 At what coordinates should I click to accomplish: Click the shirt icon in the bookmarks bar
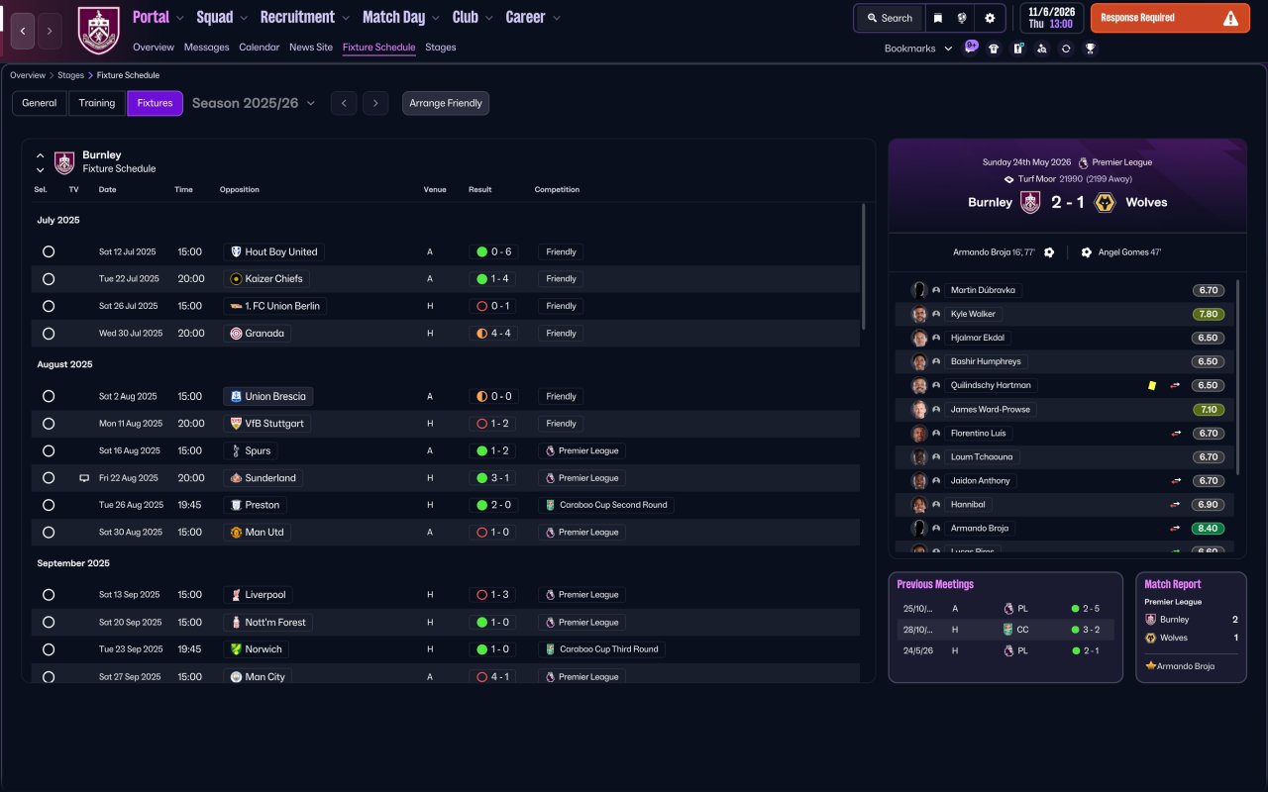coord(994,49)
